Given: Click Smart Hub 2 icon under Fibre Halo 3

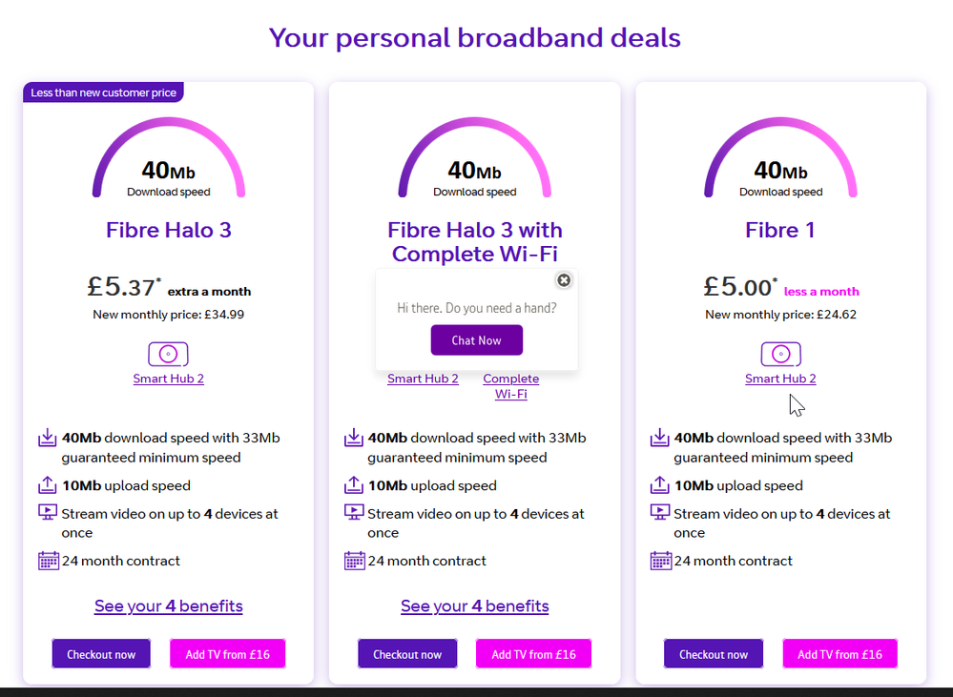Looking at the screenshot, I should [168, 355].
